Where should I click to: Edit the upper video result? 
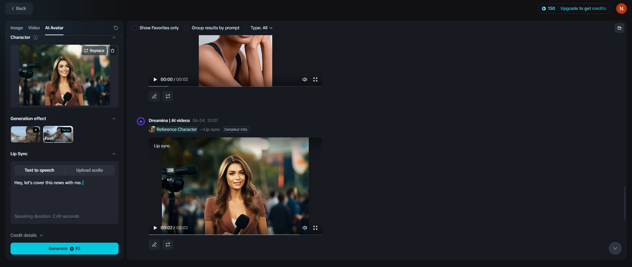point(154,96)
